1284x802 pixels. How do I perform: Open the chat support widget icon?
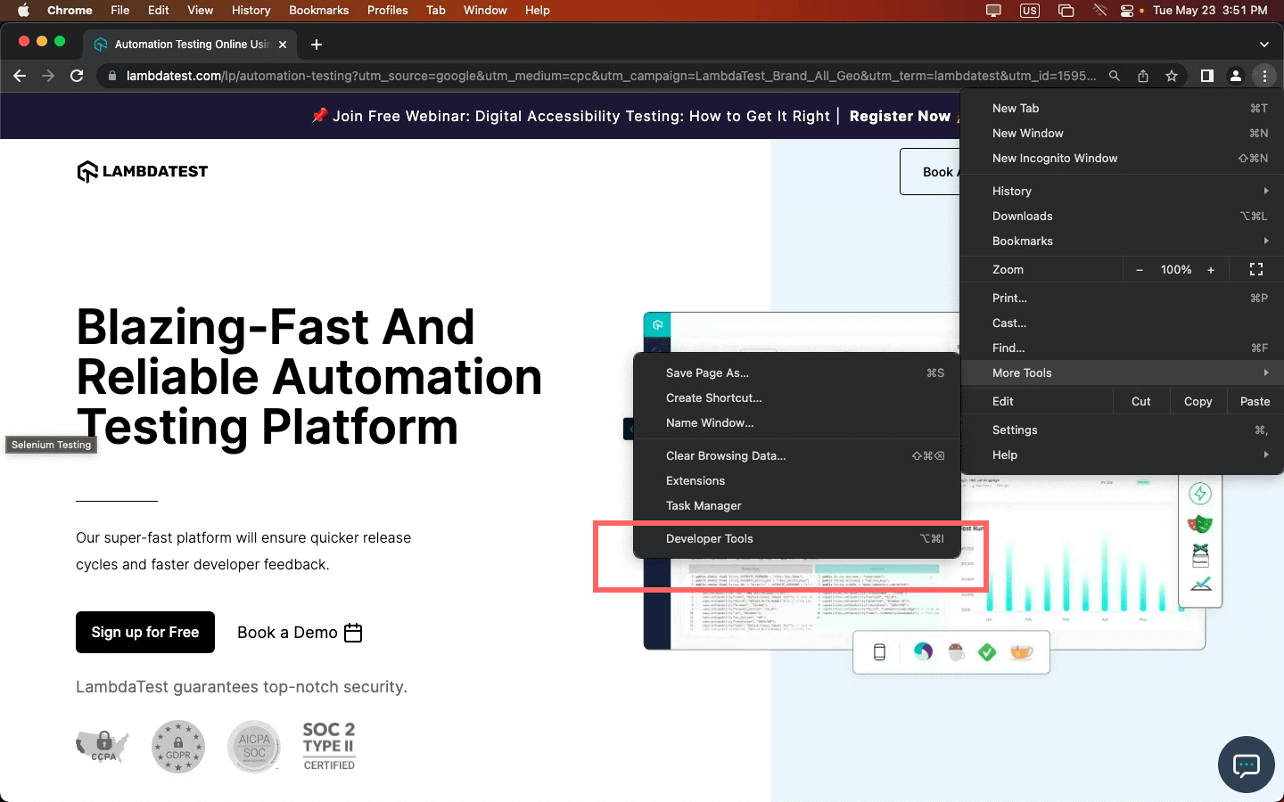[1246, 765]
